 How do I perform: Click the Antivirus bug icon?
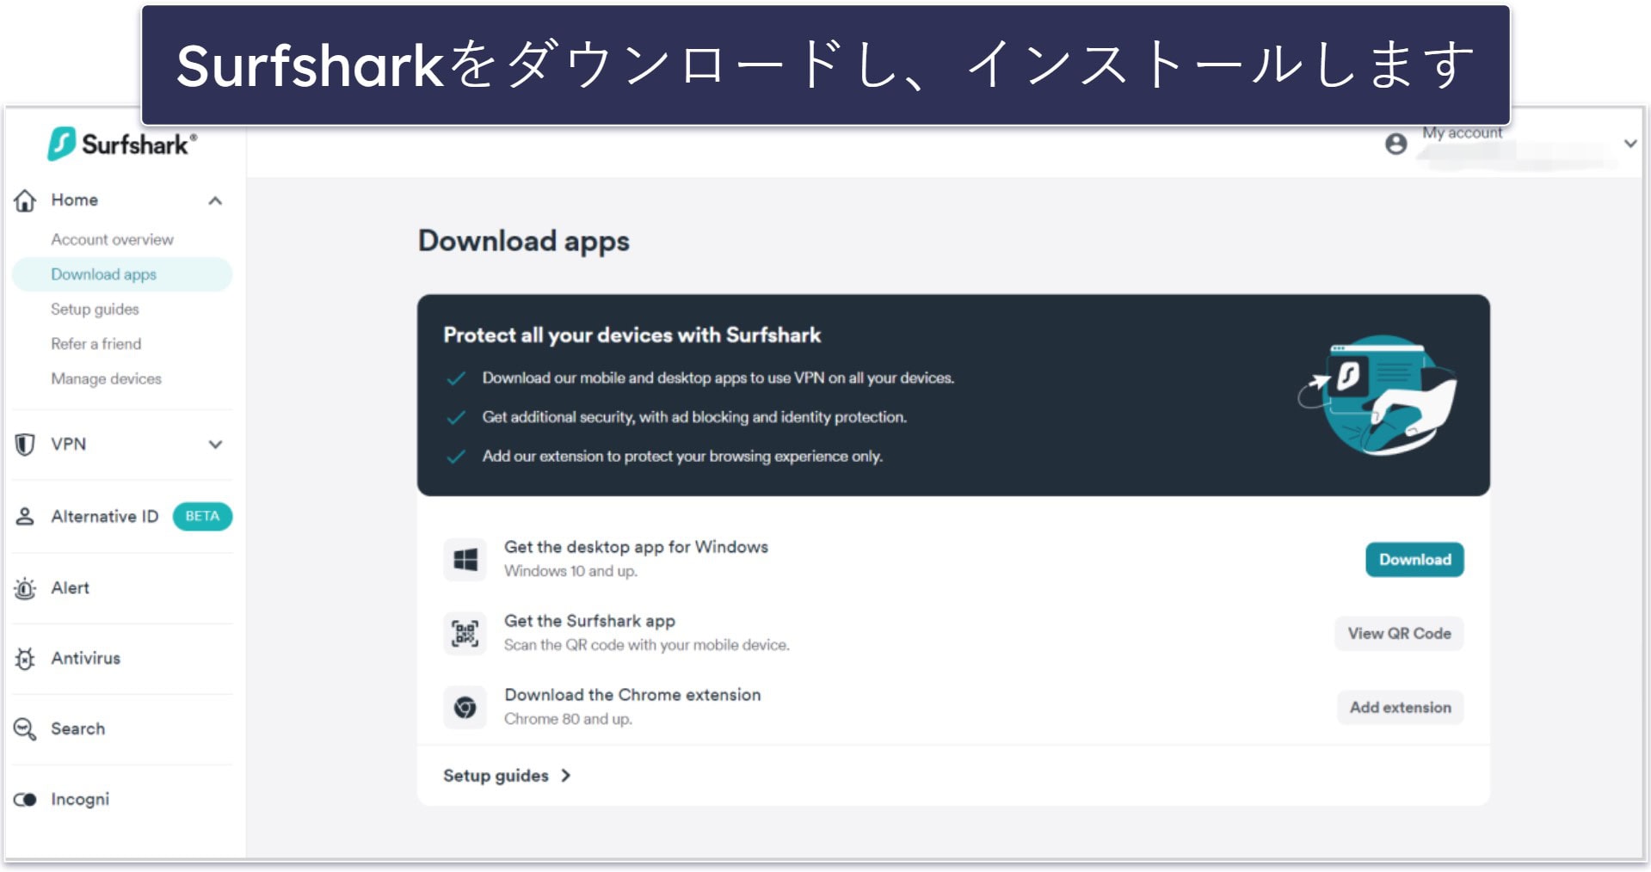25,659
